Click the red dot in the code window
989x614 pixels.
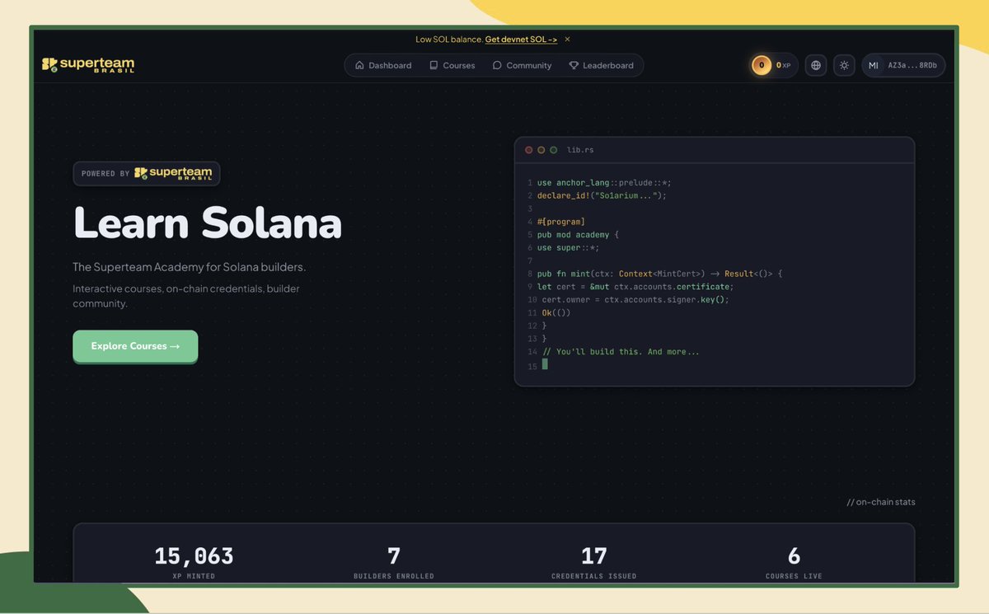[529, 150]
